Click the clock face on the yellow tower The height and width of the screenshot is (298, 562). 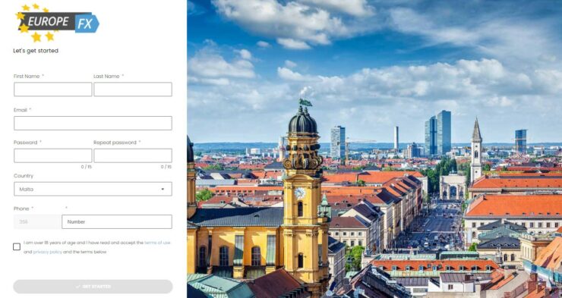click(x=300, y=193)
